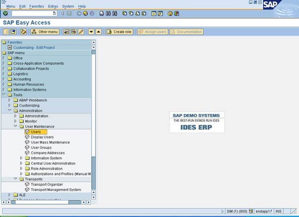Click the Help question mark icon
The height and width of the screenshot is (217, 299).
[x=170, y=13]
